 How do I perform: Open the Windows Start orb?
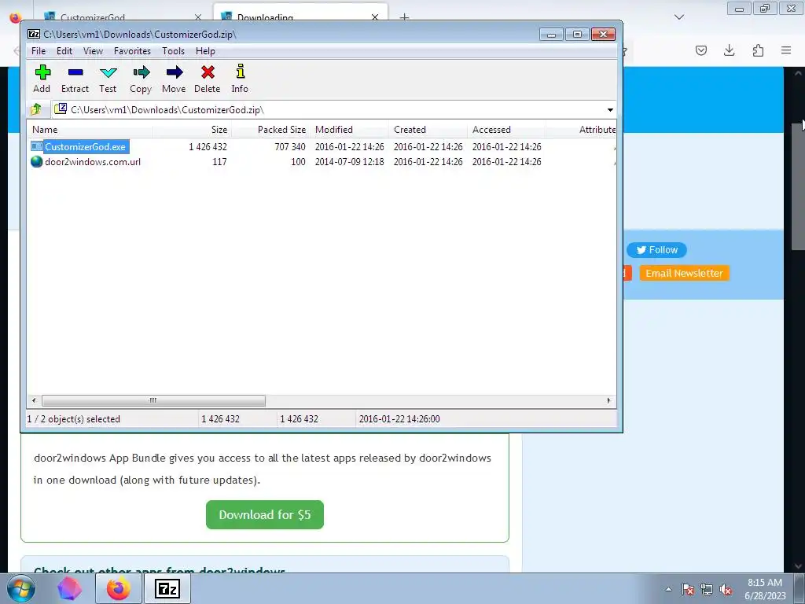click(x=20, y=588)
